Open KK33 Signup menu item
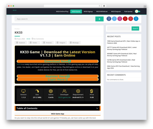The image size is (153, 129). 88,12
